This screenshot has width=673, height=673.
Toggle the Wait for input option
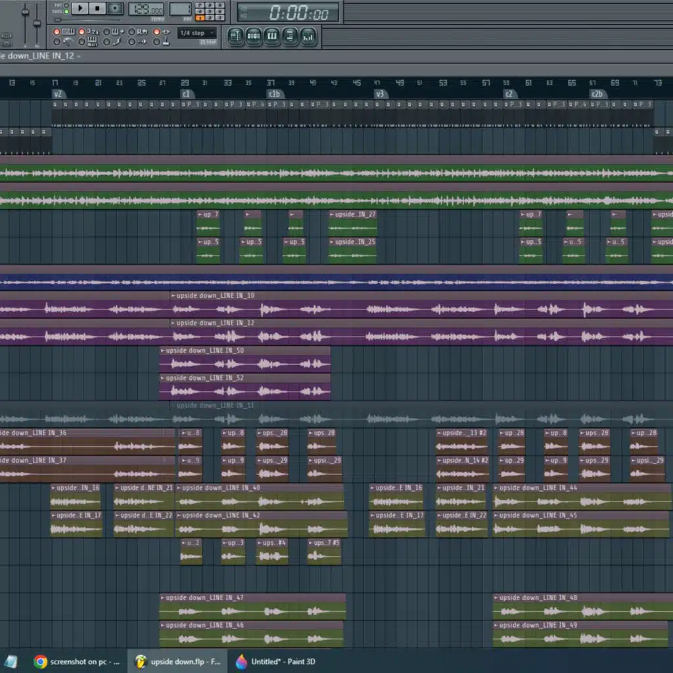pyautogui.click(x=82, y=42)
